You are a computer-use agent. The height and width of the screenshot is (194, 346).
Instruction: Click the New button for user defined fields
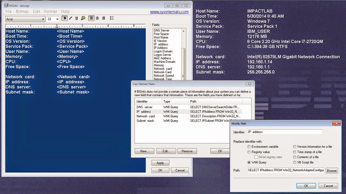tap(144, 151)
